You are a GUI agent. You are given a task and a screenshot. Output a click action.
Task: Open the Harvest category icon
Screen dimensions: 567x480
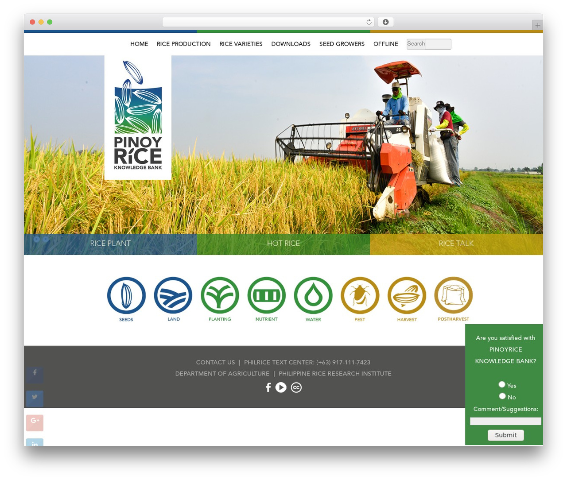pos(407,295)
